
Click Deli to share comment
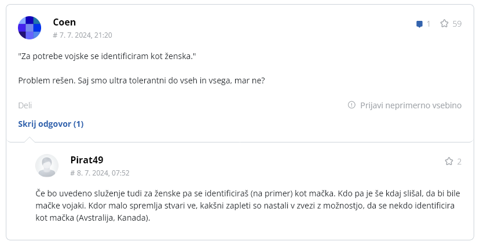pos(25,105)
